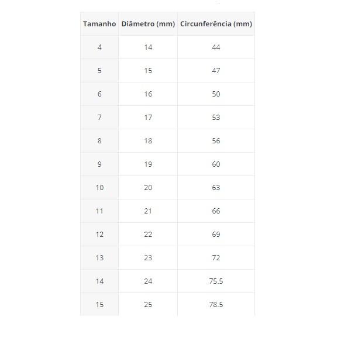Click the circumference value 47
The width and height of the screenshot is (341, 341).
[x=216, y=71]
